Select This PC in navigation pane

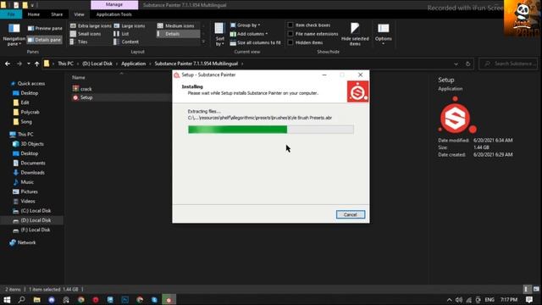tap(25, 134)
